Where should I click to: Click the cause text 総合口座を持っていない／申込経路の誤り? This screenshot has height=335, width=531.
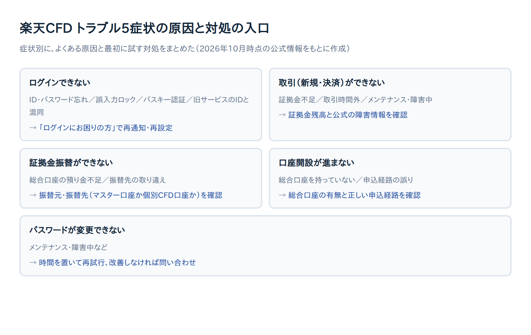346,180
